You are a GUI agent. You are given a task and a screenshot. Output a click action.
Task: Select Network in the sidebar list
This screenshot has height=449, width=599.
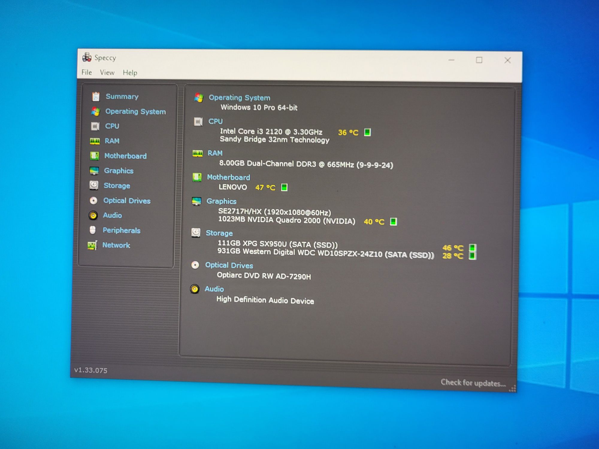(116, 245)
